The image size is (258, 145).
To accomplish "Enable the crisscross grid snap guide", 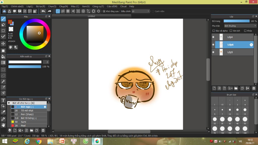I will [x=68, y=11].
